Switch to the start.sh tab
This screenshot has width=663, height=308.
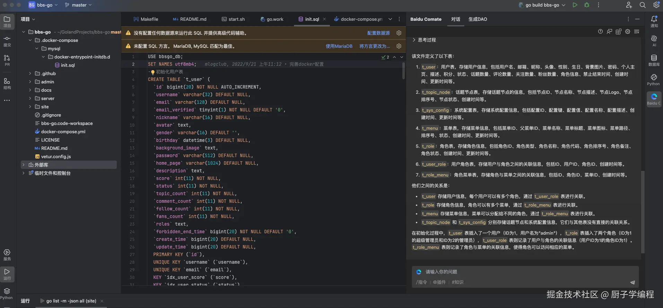233,19
